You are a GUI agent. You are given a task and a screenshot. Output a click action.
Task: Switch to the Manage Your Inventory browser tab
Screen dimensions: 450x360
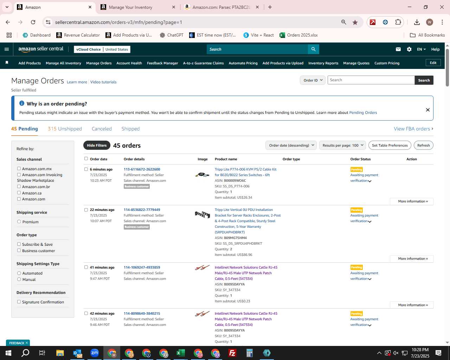tap(138, 7)
